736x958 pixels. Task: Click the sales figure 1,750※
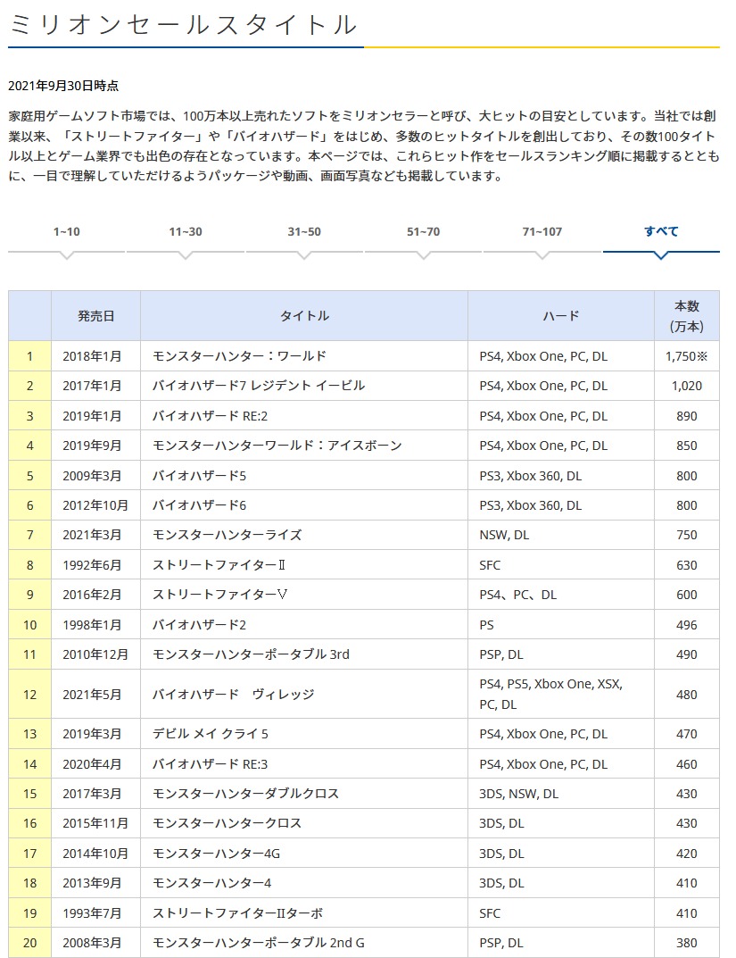tap(687, 356)
